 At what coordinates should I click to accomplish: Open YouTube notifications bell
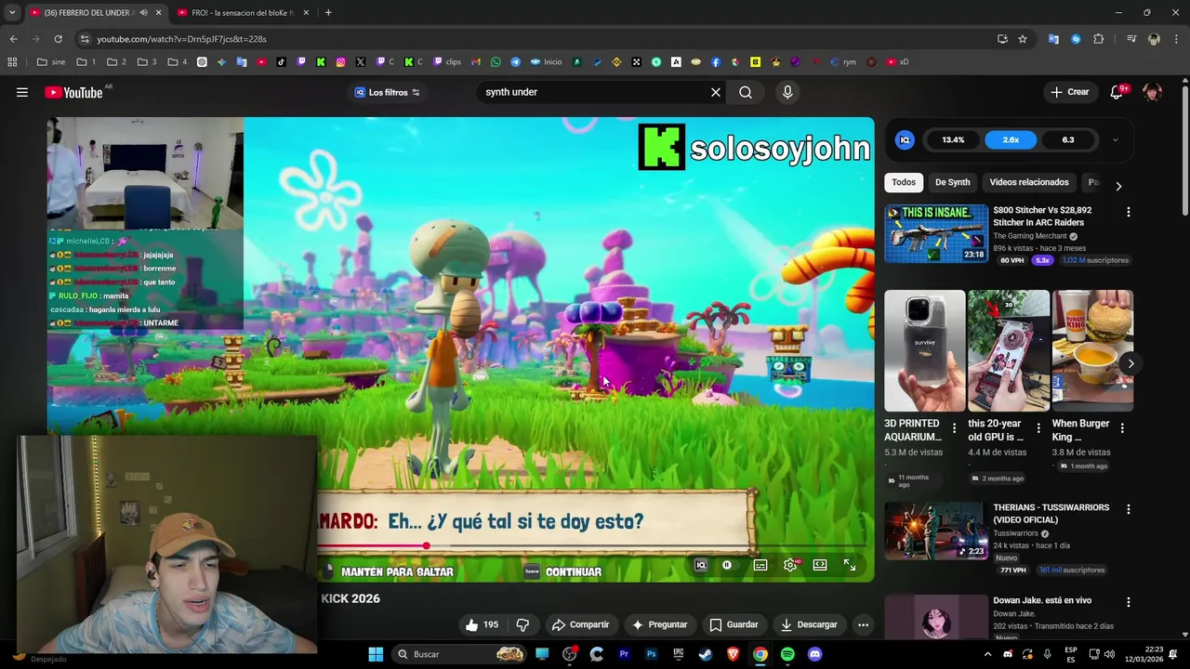click(1117, 92)
